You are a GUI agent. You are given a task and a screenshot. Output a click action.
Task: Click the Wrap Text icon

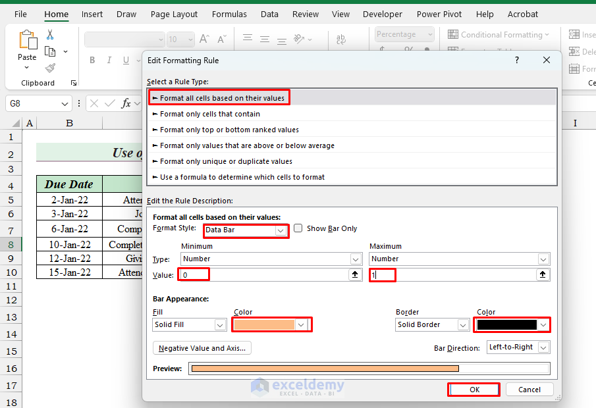(x=341, y=39)
